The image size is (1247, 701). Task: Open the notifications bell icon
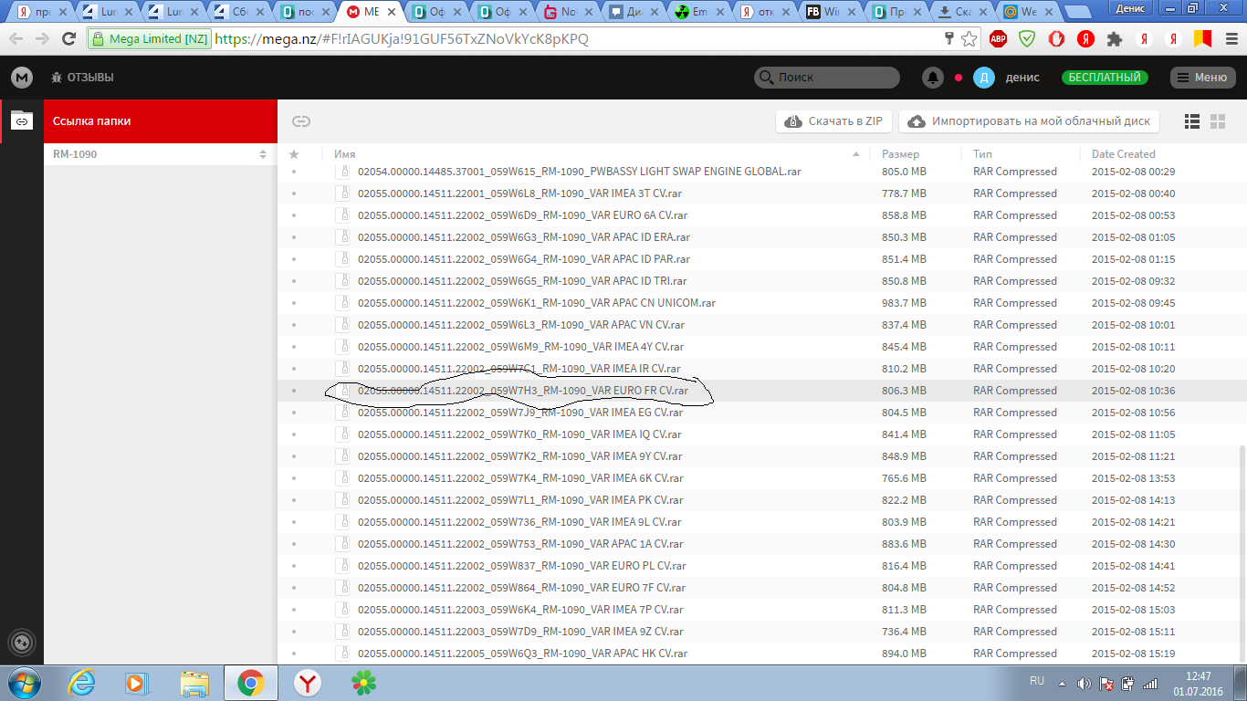pos(932,78)
